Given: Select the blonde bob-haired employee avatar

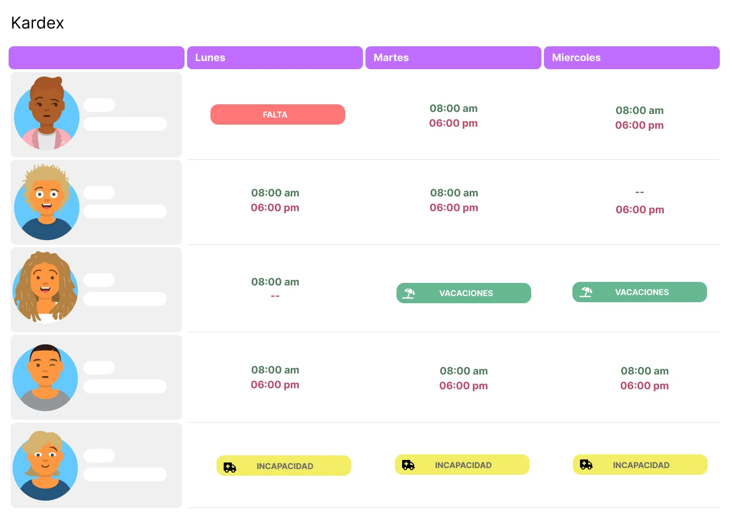Looking at the screenshot, I should pyautogui.click(x=45, y=466).
